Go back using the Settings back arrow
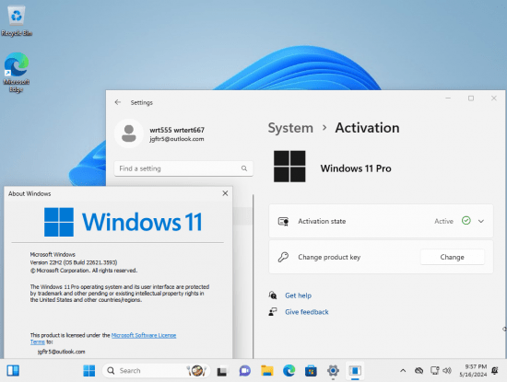 tap(118, 102)
